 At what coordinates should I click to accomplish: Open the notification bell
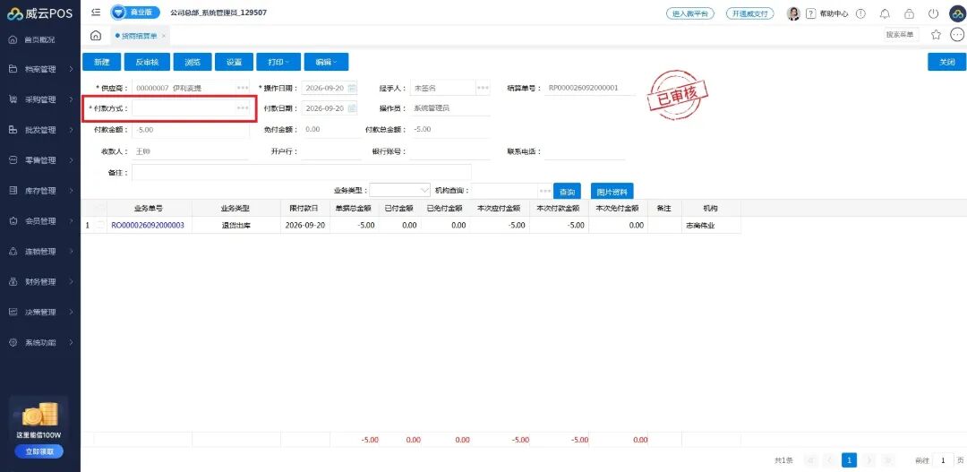tap(885, 13)
